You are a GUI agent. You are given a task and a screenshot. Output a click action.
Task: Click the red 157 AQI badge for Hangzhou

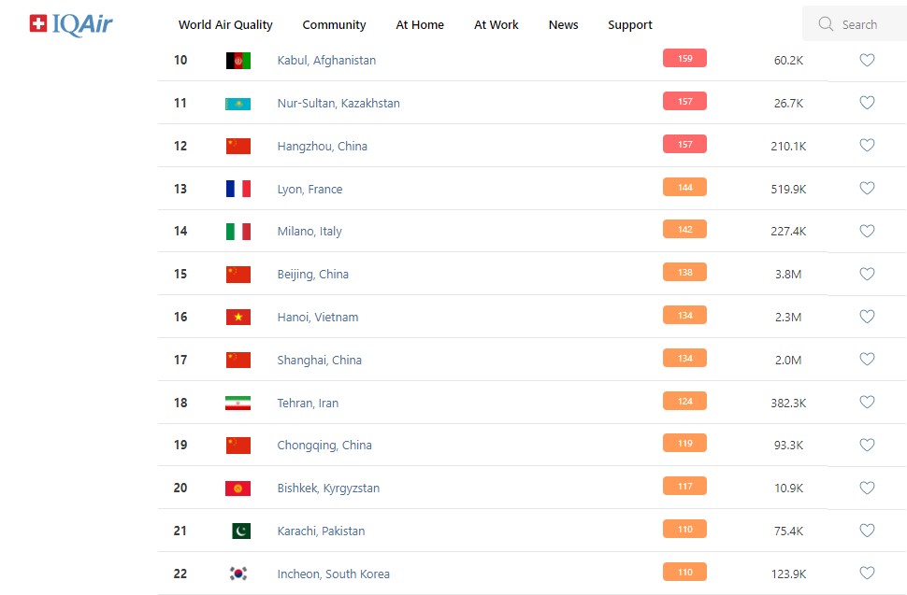coord(684,145)
